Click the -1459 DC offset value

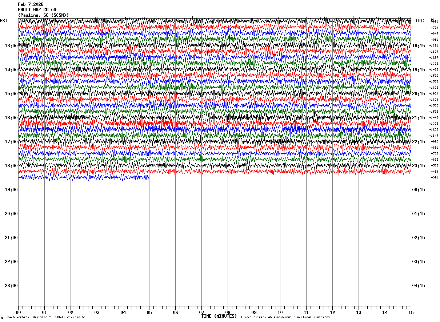[x=434, y=70]
